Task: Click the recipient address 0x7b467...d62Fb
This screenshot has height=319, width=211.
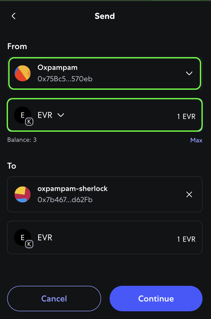Action: coord(65,200)
